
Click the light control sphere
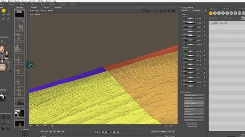tap(2, 97)
